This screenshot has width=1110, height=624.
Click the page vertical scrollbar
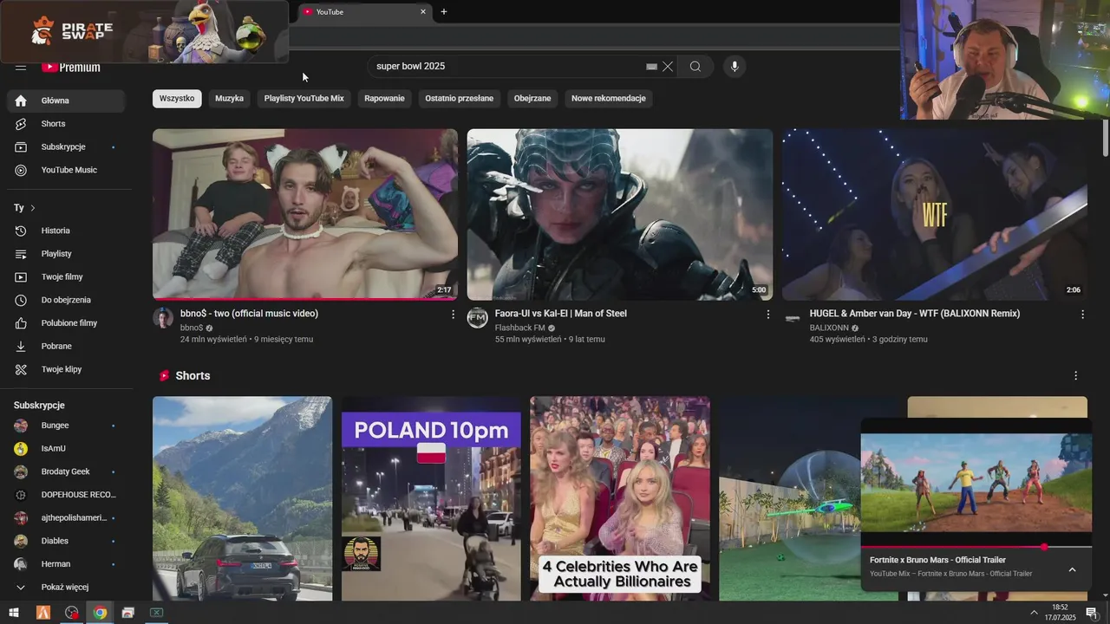point(1105,139)
